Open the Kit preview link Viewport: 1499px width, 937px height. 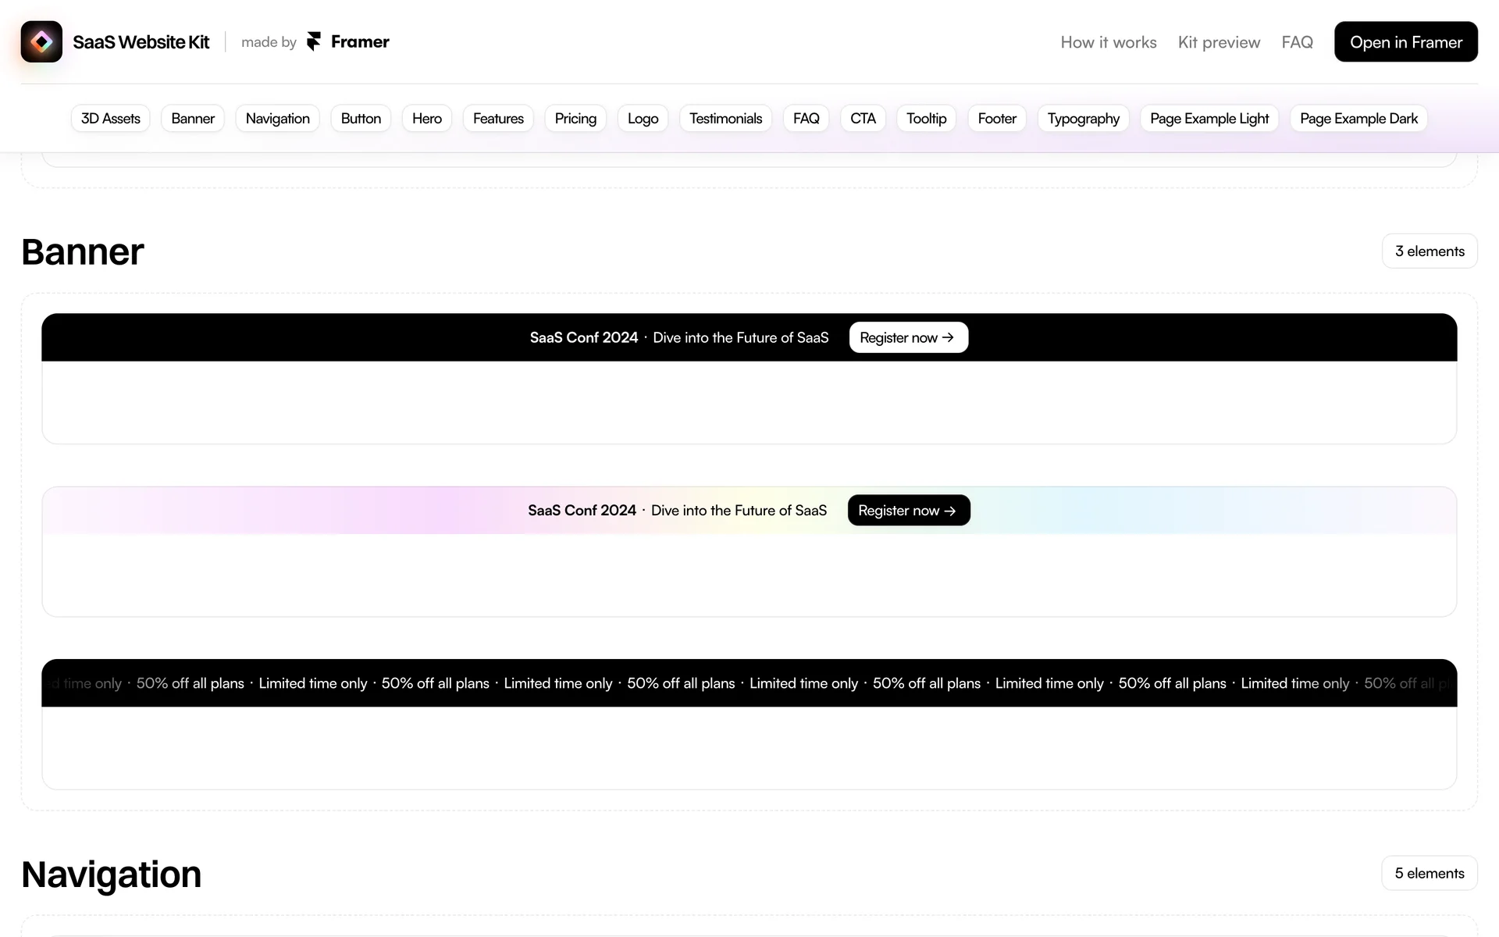(x=1219, y=42)
